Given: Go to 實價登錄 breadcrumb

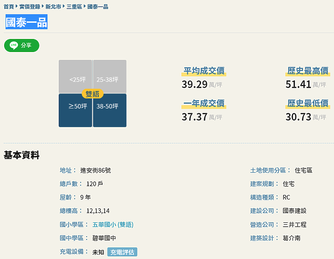Looking at the screenshot, I should click(30, 7).
